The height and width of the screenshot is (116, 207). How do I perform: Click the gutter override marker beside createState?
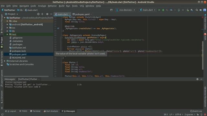pos(58,28)
